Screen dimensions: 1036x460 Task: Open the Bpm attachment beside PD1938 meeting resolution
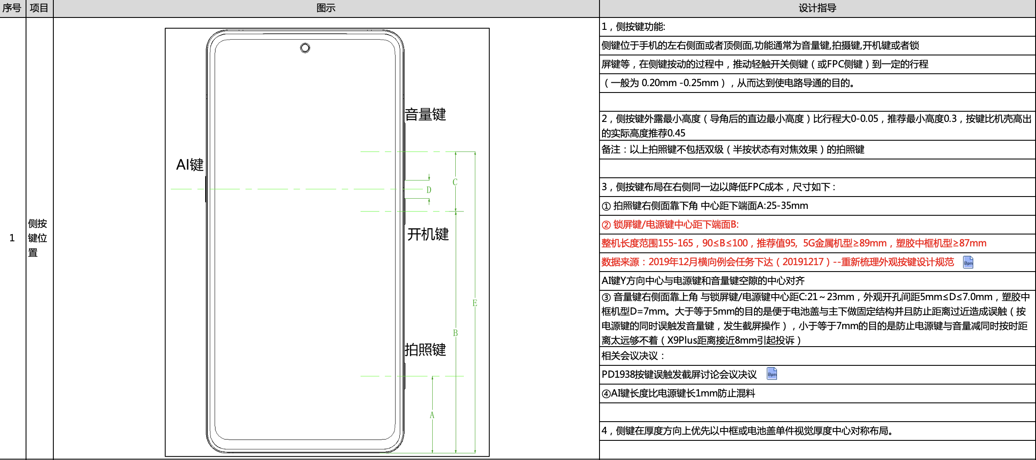tap(772, 374)
